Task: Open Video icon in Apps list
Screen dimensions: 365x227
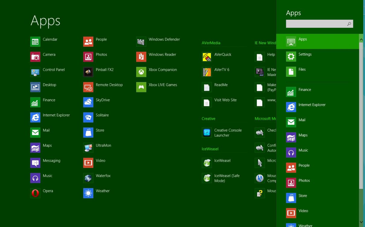Action: [88, 163]
